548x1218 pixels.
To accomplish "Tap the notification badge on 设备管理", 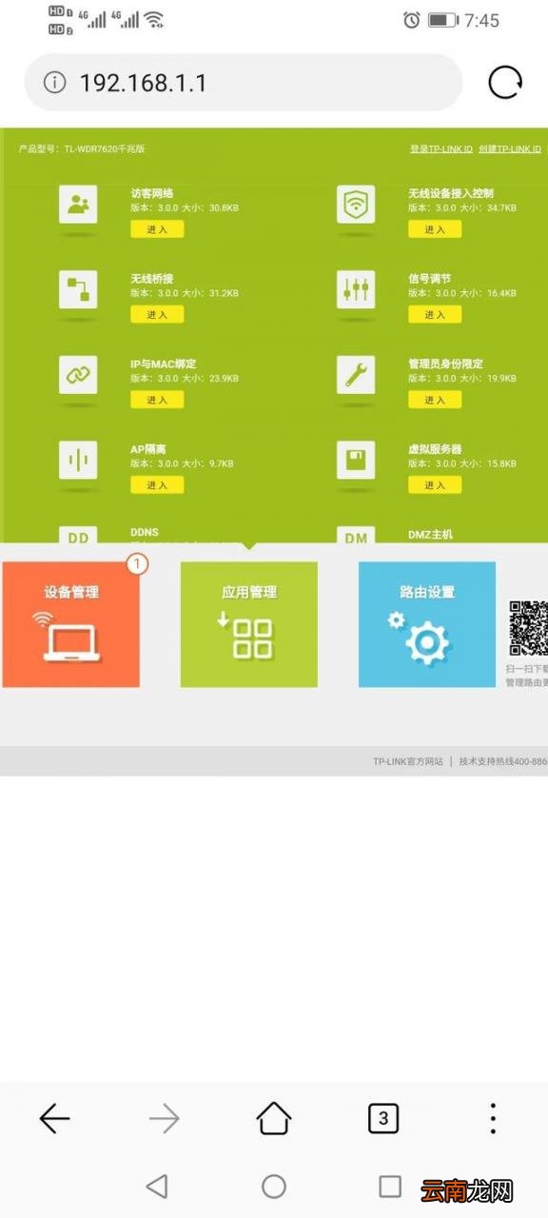I will click(x=137, y=564).
